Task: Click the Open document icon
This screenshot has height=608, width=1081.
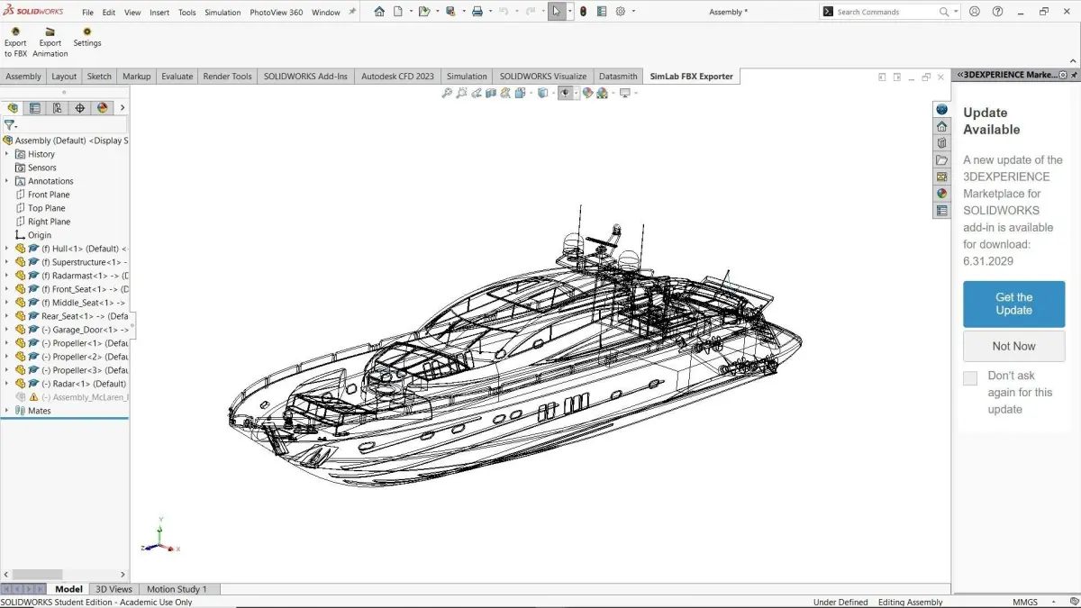Action: pyautogui.click(x=423, y=12)
